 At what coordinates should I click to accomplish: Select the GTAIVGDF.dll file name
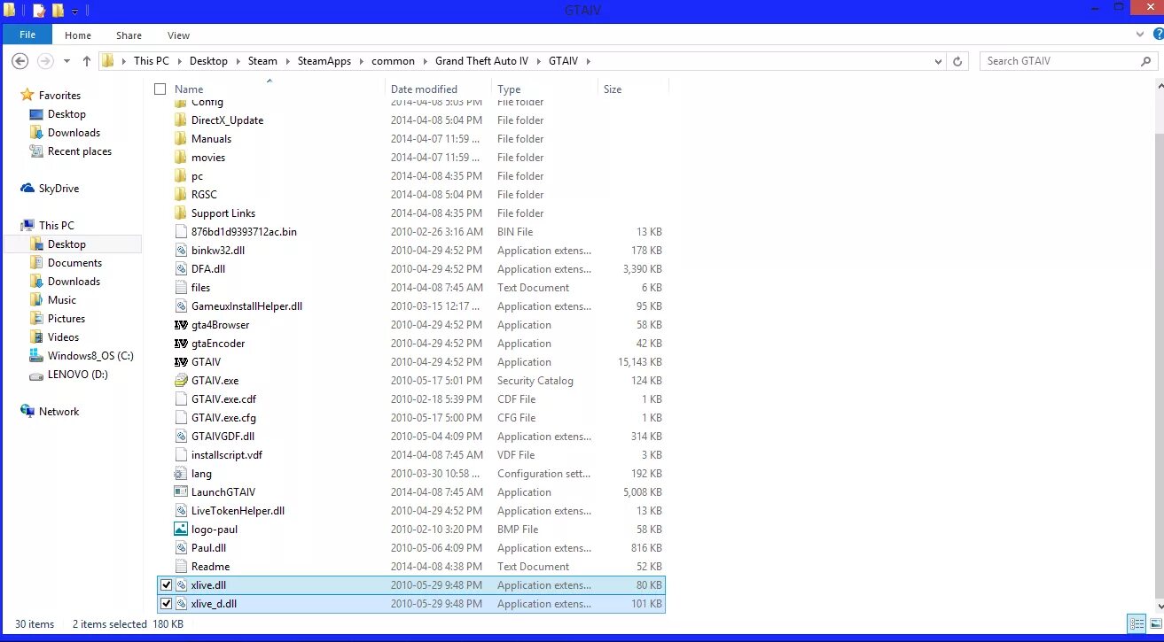(223, 437)
